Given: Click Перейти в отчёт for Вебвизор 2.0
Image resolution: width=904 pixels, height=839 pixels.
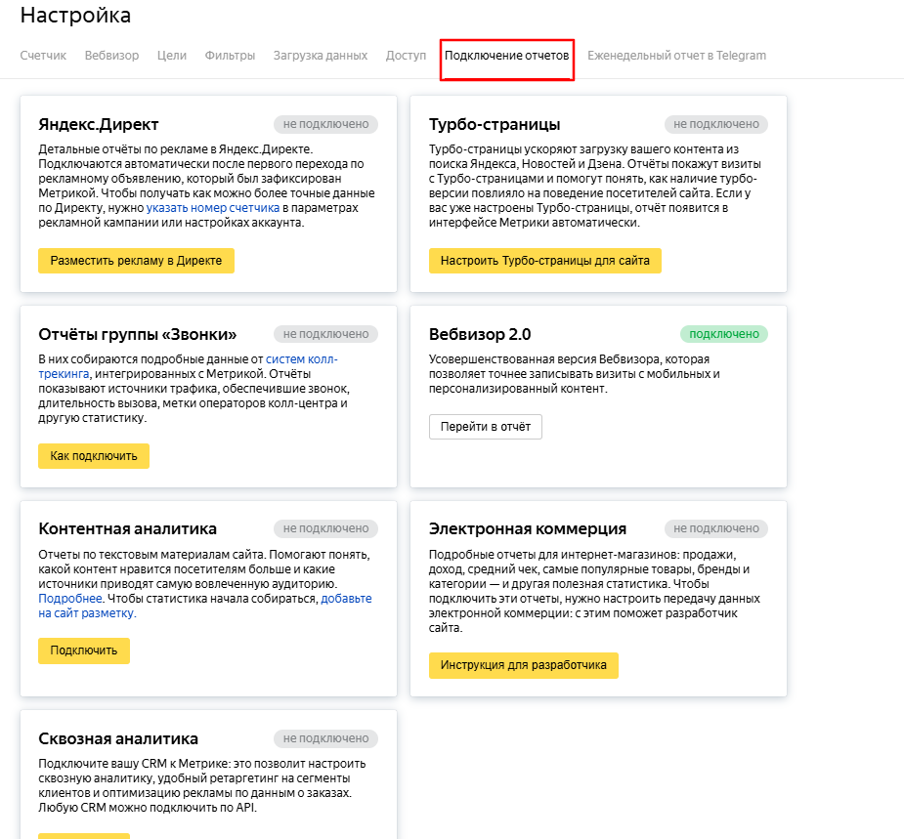Looking at the screenshot, I should tap(485, 427).
